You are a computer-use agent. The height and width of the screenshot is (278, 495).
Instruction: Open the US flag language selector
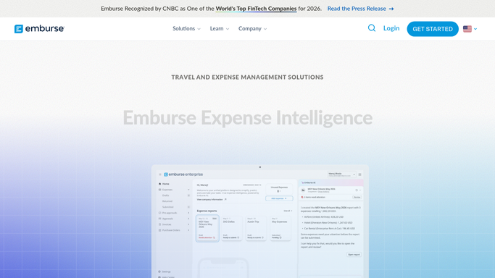coord(470,29)
